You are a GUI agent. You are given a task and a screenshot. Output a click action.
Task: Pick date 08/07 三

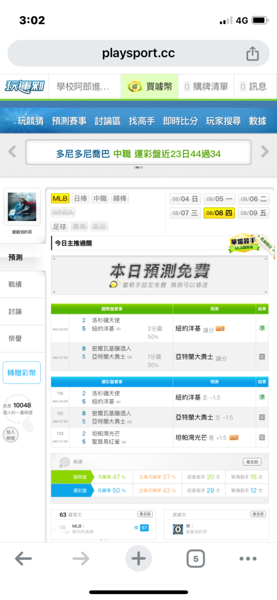click(185, 213)
